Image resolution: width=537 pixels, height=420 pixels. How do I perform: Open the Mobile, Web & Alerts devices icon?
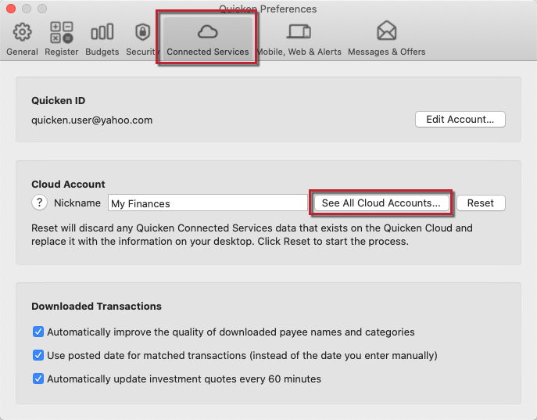click(299, 31)
